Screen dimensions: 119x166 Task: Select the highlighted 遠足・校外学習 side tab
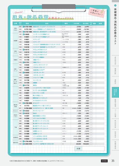point(115,92)
